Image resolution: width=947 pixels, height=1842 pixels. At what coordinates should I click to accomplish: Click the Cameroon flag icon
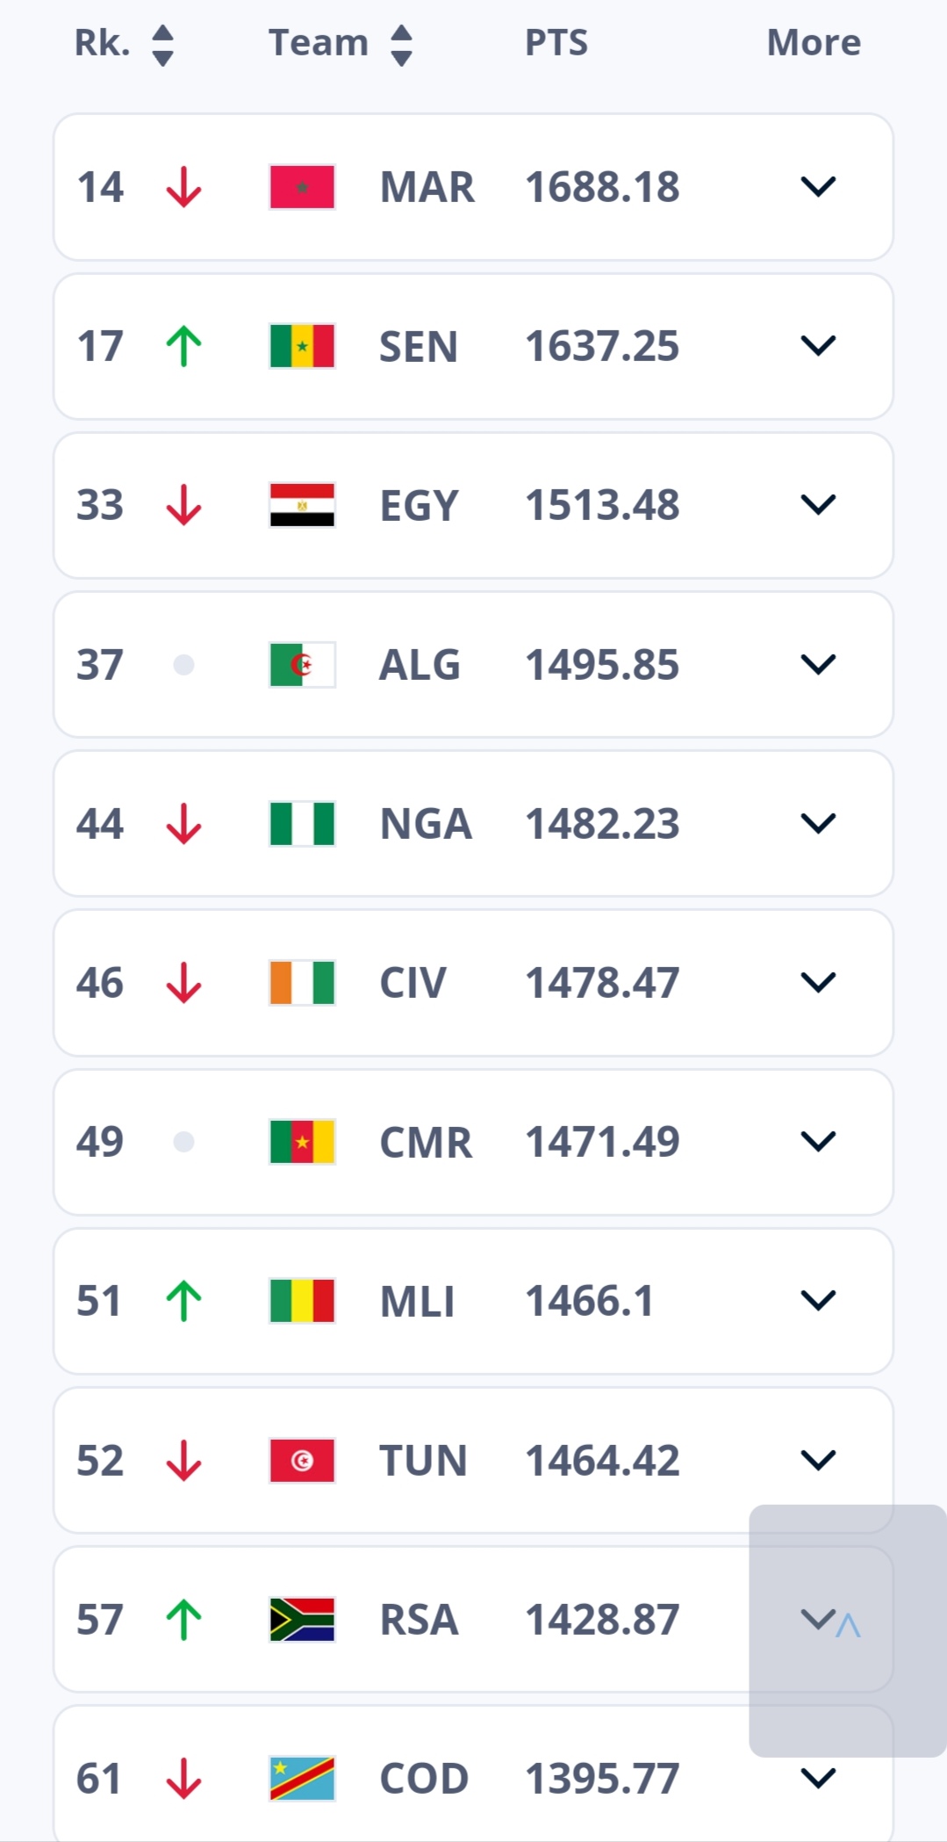[x=302, y=1142]
